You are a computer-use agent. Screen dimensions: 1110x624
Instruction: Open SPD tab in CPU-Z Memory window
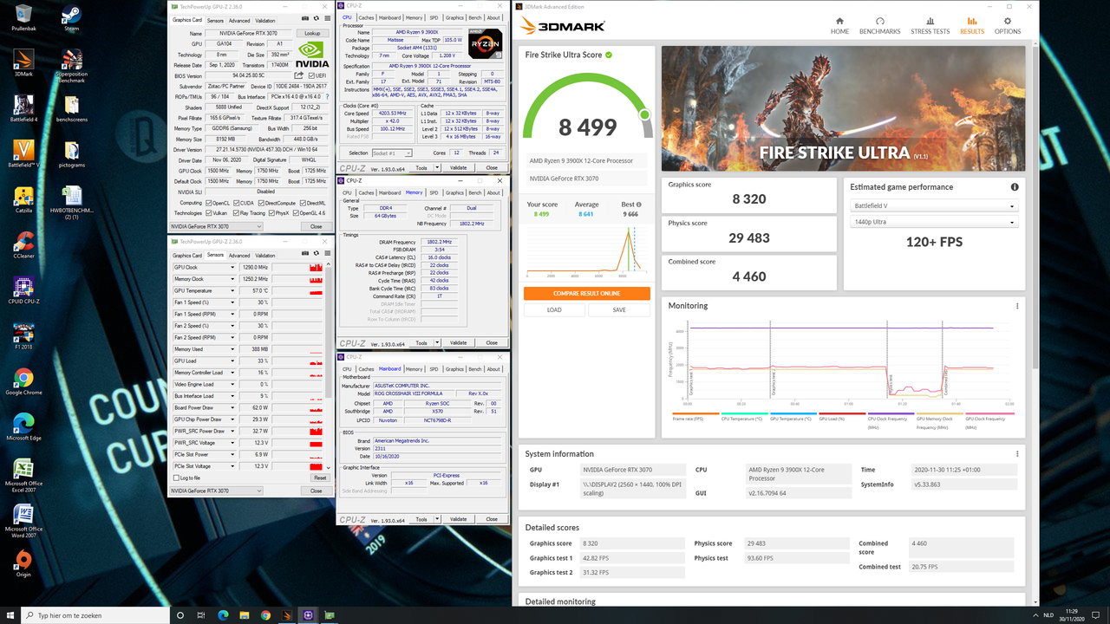coord(434,192)
